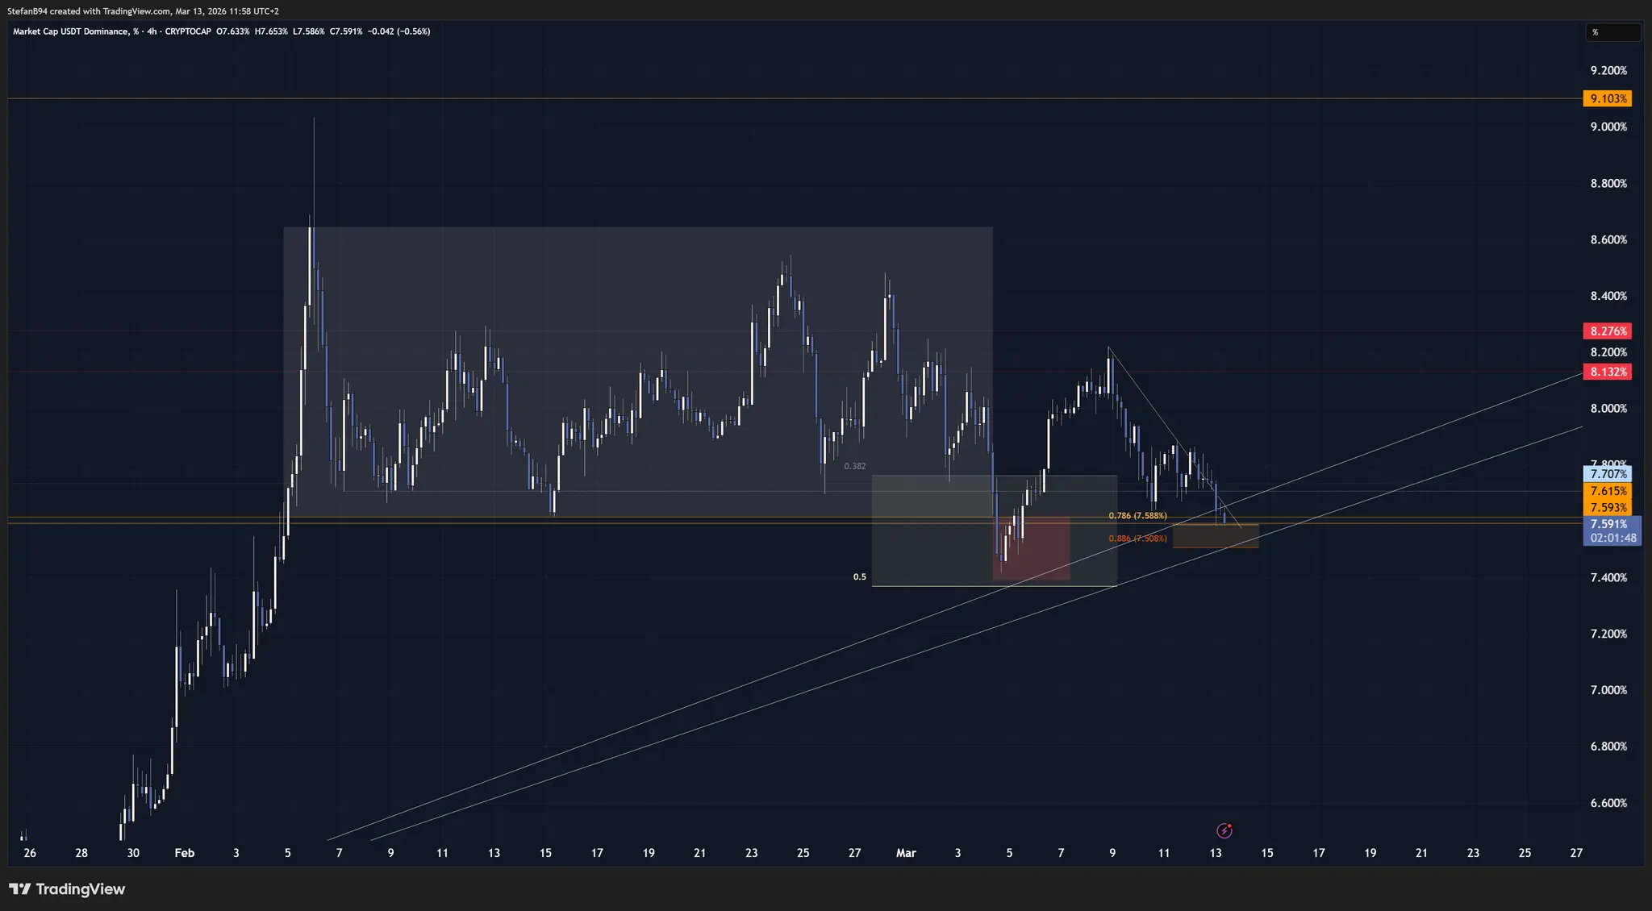Viewport: 1652px width, 911px height.
Task: Click the Market Cap USDT Dominance title
Action: pos(70,31)
